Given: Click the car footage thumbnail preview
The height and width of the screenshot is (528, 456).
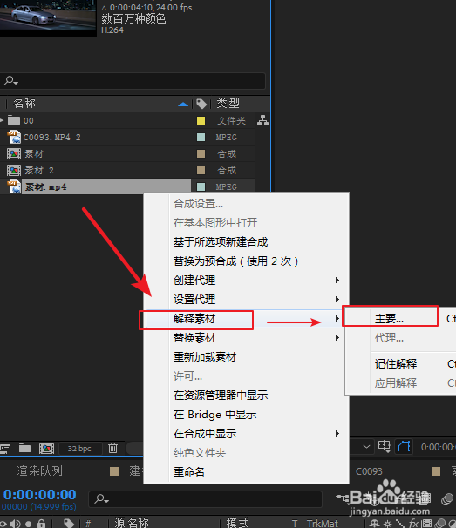Looking at the screenshot, I should click(48, 17).
